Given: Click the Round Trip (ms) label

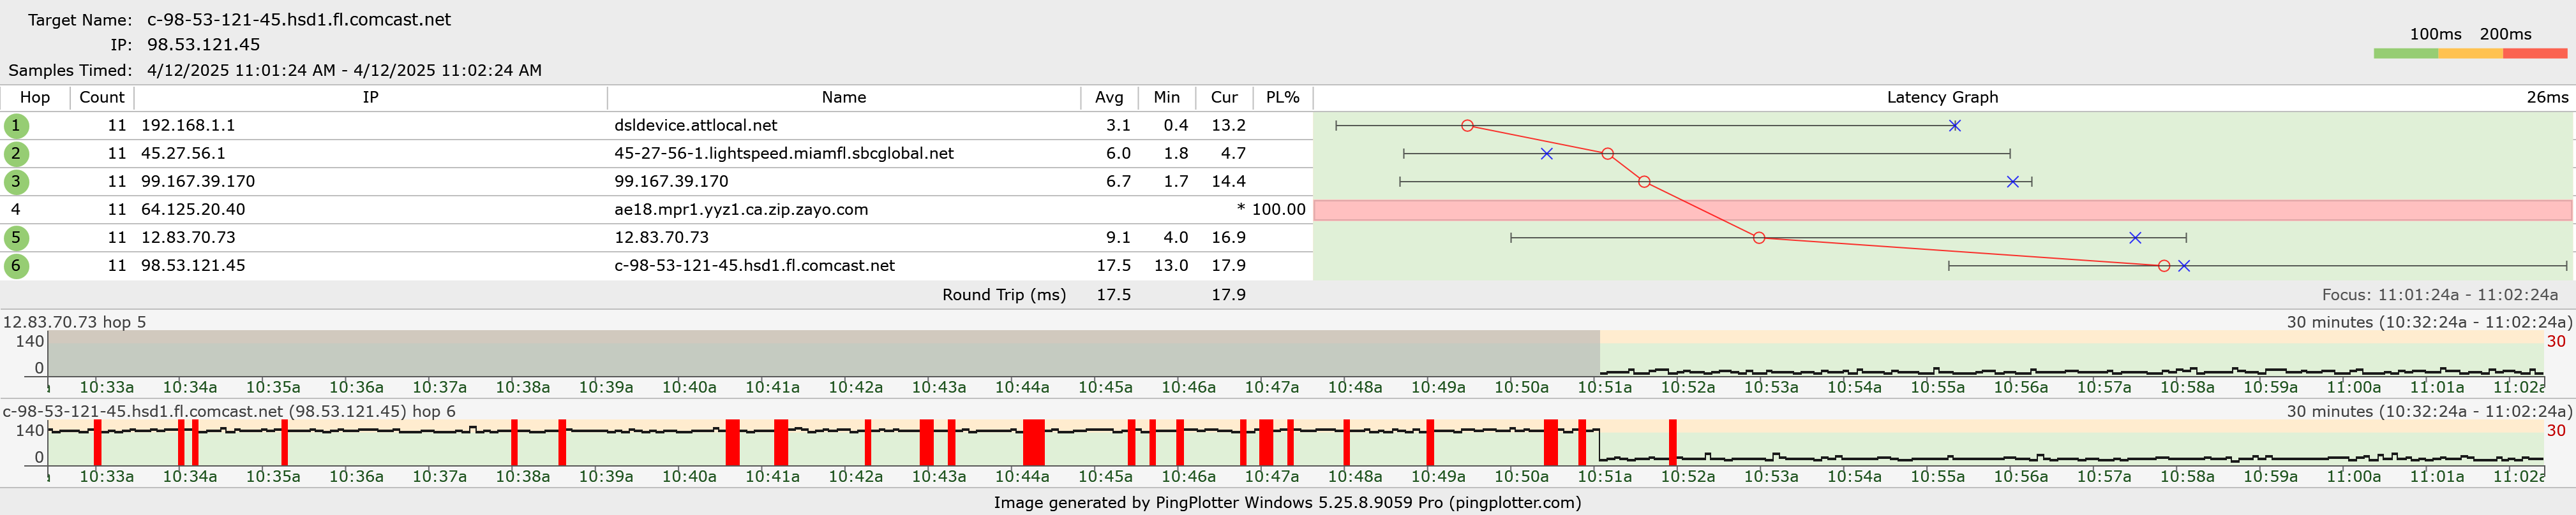Looking at the screenshot, I should pos(1004,294).
